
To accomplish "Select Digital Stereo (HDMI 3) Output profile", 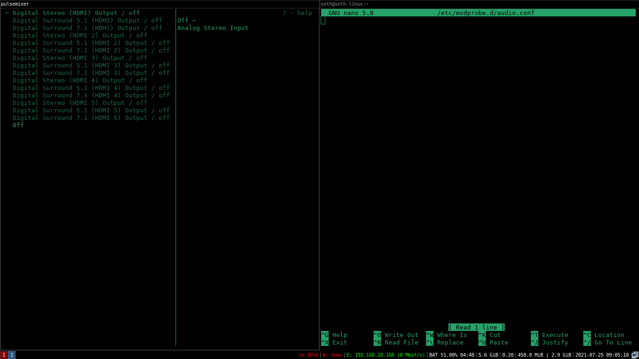I will [x=80, y=58].
